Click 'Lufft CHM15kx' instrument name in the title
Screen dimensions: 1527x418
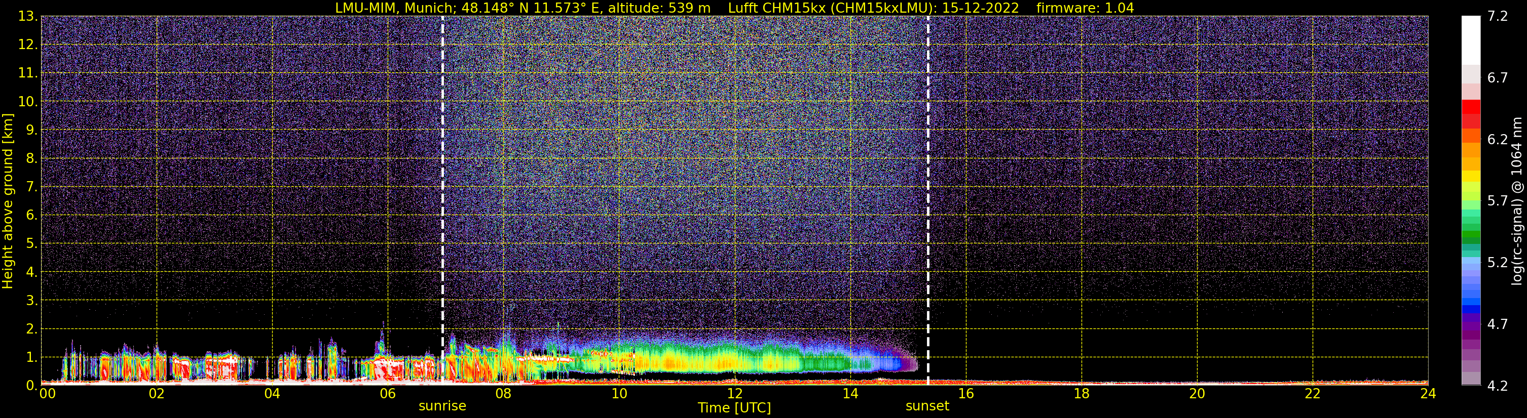(x=777, y=8)
